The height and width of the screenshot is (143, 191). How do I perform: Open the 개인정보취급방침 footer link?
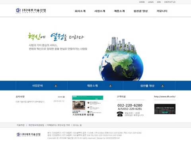pos(36,125)
